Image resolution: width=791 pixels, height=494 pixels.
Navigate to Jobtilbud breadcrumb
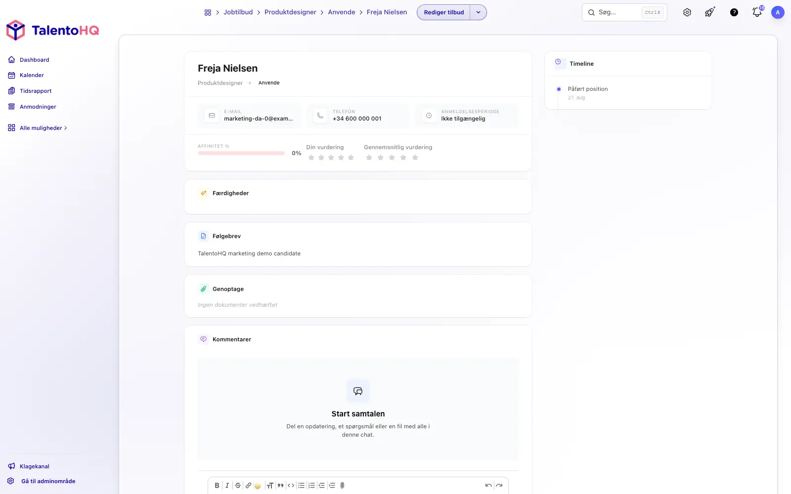pos(238,12)
